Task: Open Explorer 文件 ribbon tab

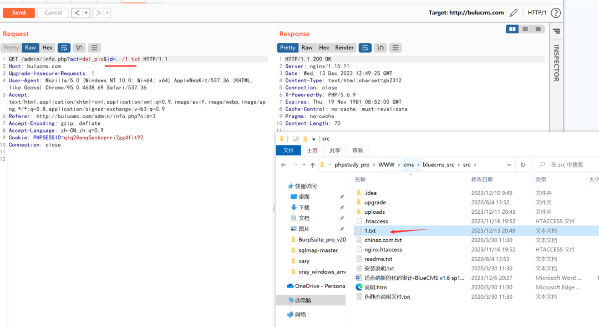Action: (x=288, y=150)
